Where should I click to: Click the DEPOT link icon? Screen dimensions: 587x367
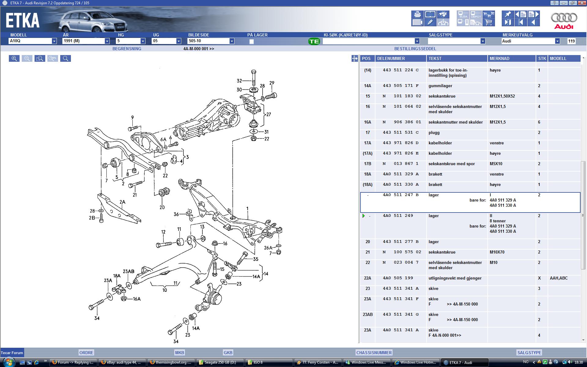point(476,14)
